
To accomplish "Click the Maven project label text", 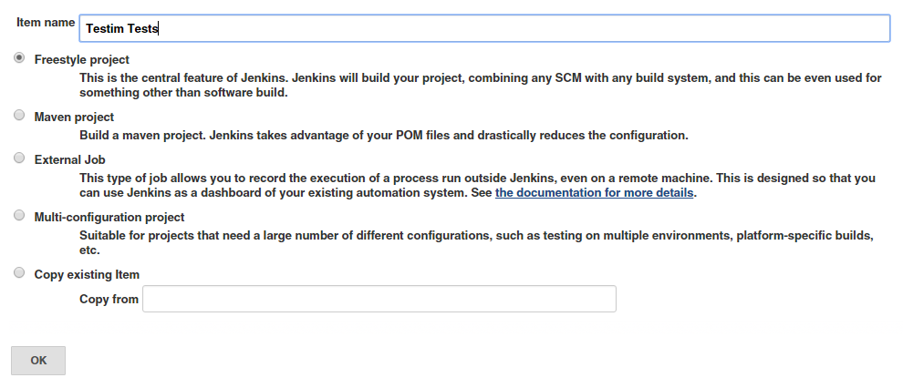I will click(x=74, y=117).
